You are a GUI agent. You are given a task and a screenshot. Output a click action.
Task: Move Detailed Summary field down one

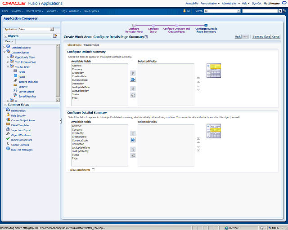(198, 147)
